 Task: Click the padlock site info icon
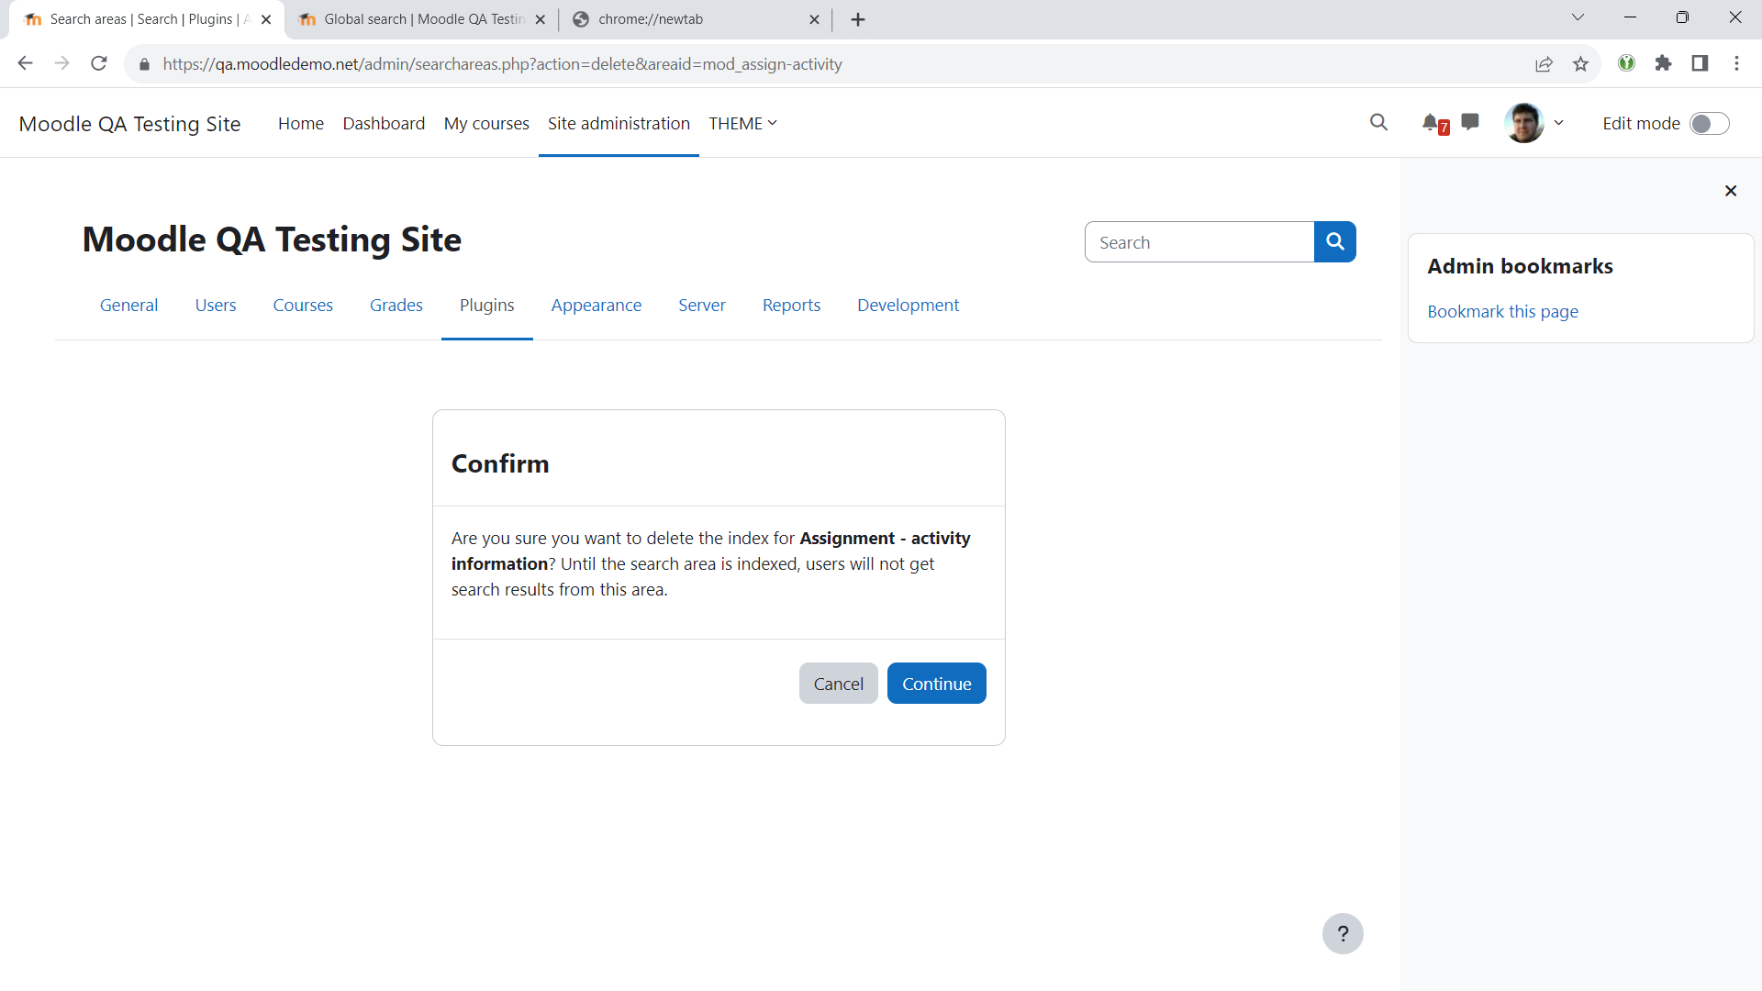coord(144,64)
